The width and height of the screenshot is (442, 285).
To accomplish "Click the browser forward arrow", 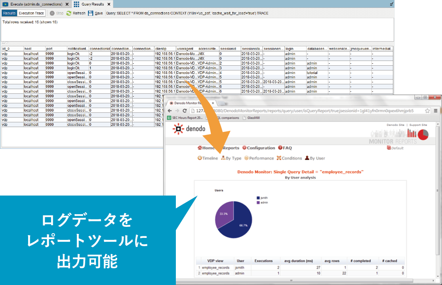I will click(177, 111).
